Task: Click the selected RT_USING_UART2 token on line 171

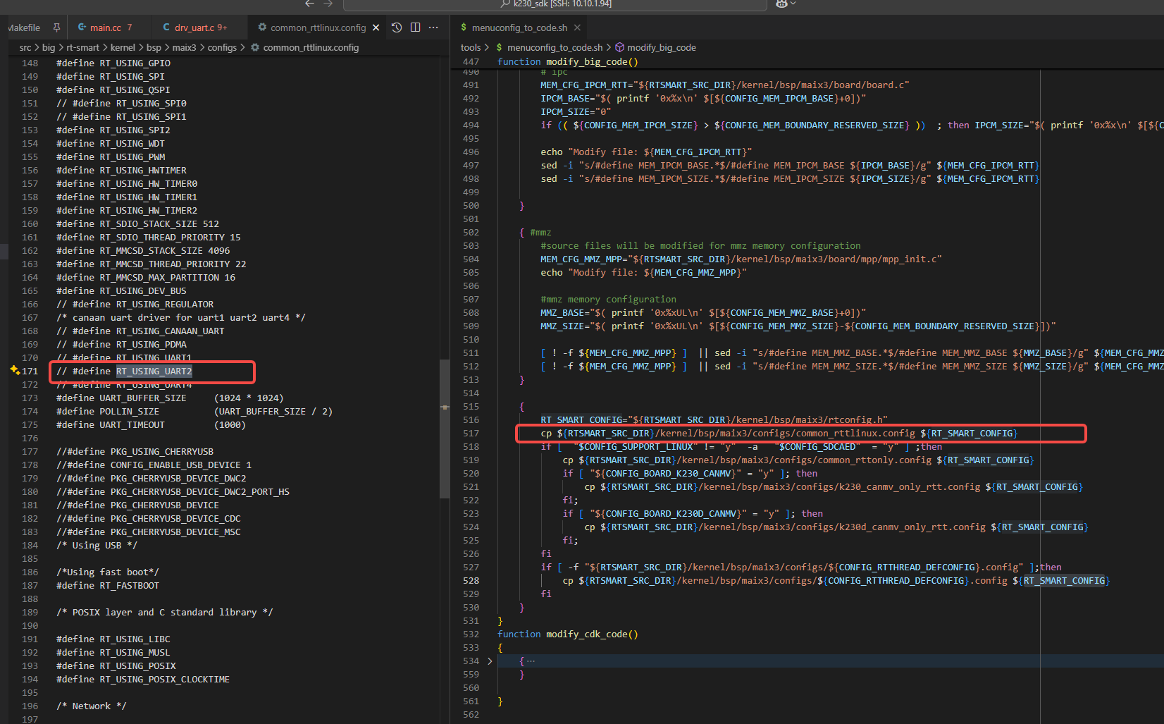Action: pyautogui.click(x=154, y=371)
